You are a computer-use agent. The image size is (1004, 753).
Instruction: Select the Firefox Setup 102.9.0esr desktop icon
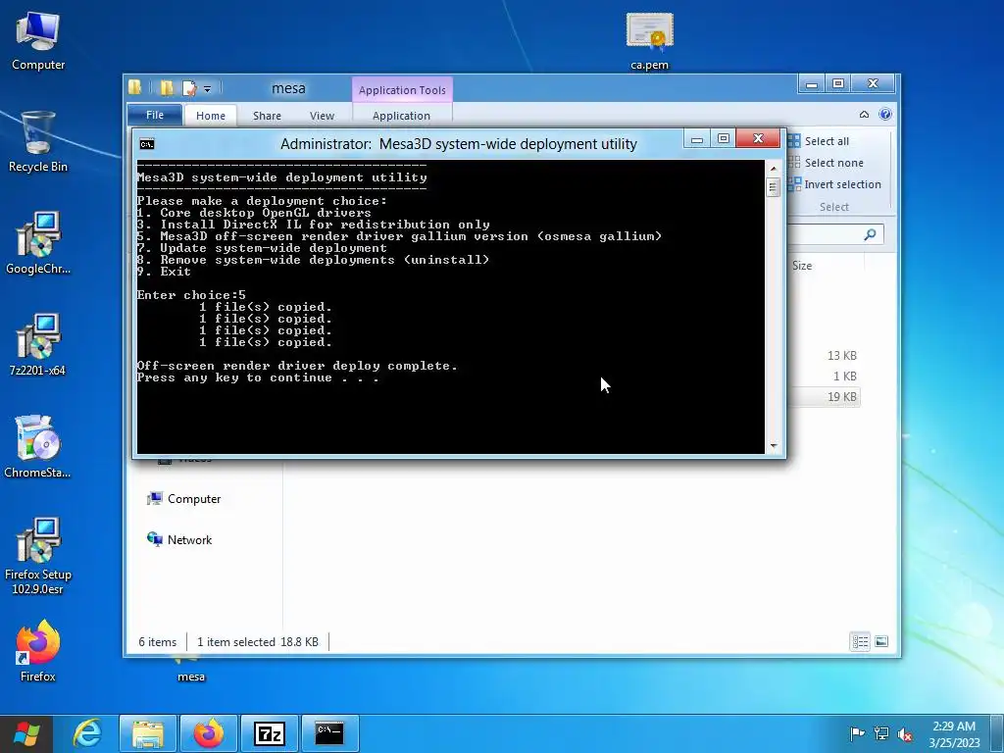pos(38,556)
